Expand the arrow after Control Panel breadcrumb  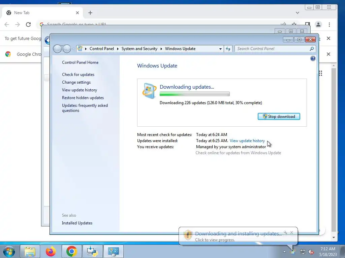[118, 49]
